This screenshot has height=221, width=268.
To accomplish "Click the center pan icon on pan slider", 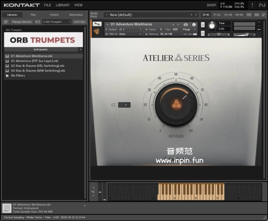I will tap(219, 35).
